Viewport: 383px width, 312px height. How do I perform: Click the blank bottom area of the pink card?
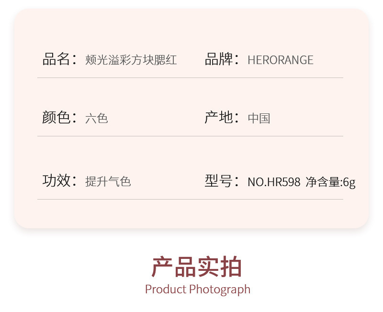pyautogui.click(x=191, y=214)
